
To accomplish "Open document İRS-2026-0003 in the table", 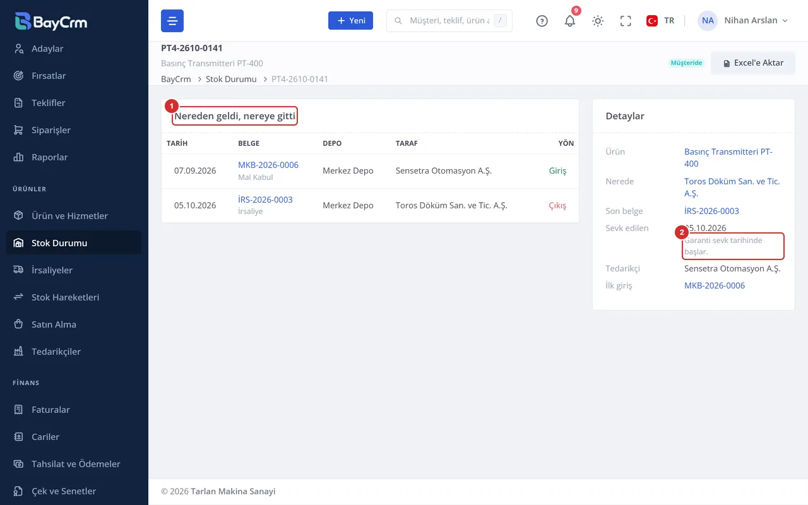I will (x=265, y=199).
